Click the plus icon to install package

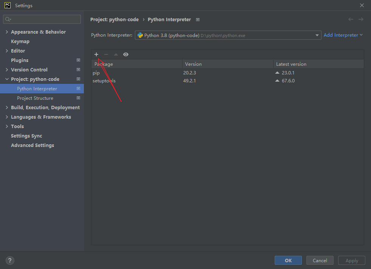[x=96, y=54]
